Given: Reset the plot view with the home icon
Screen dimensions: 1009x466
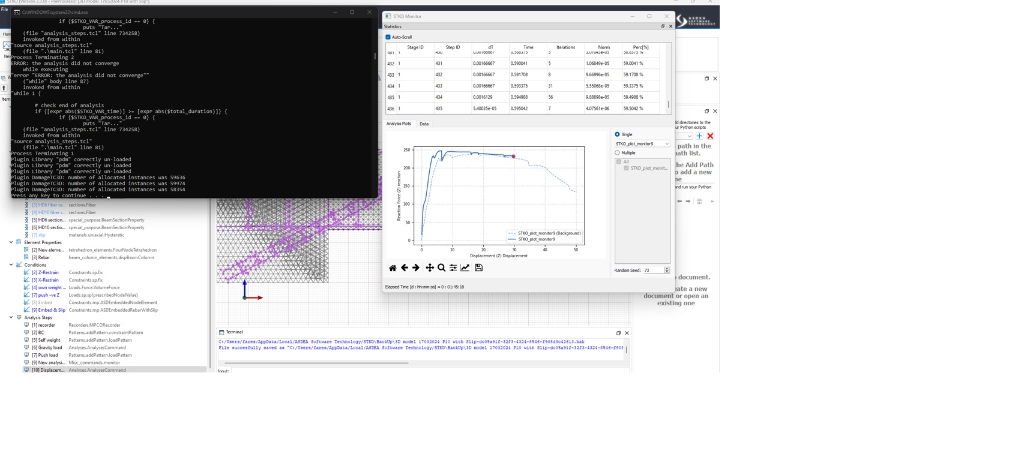Looking at the screenshot, I should [393, 268].
